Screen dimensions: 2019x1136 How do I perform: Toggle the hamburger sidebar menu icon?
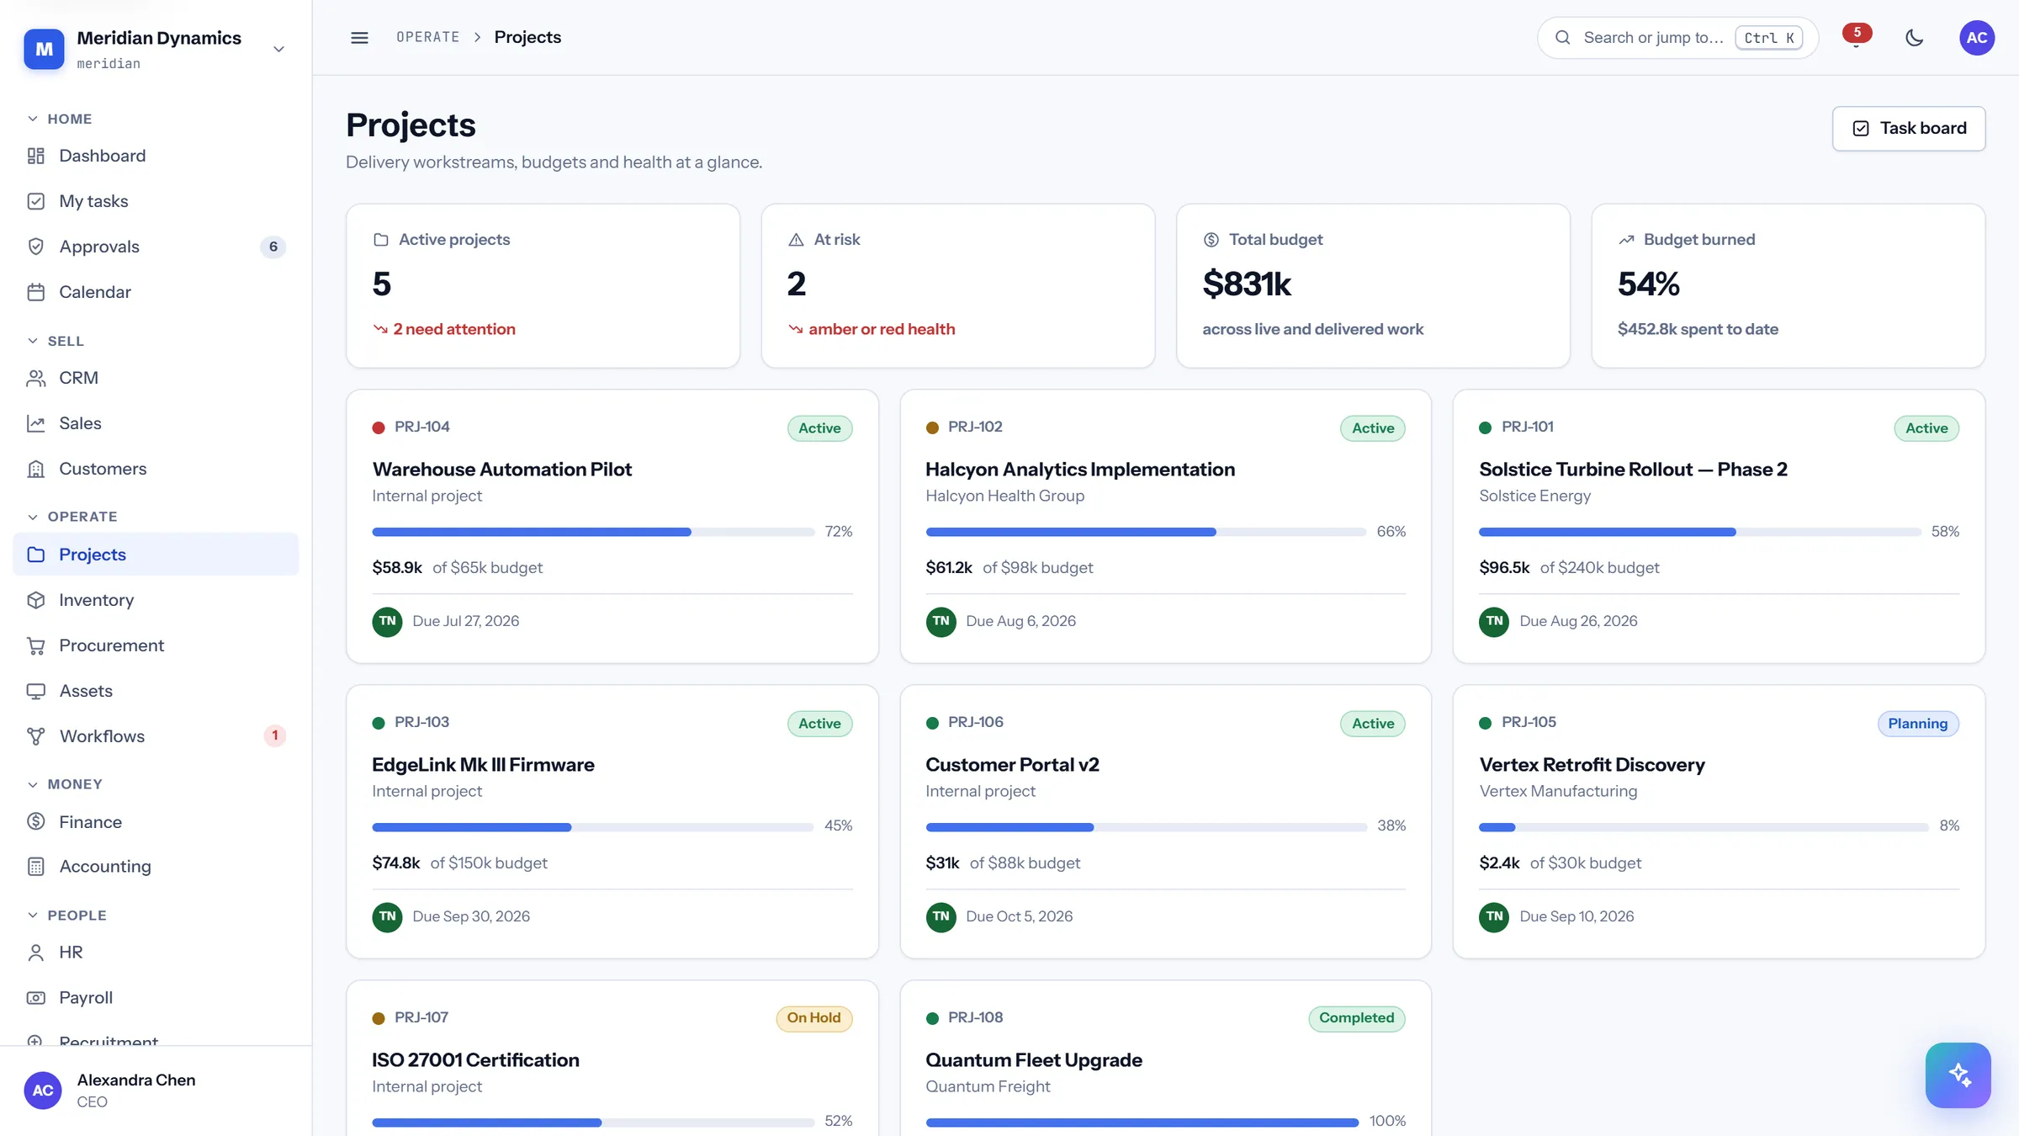[x=359, y=38]
